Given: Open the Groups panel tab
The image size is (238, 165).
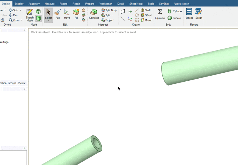Looking at the screenshot, I should tap(12, 83).
